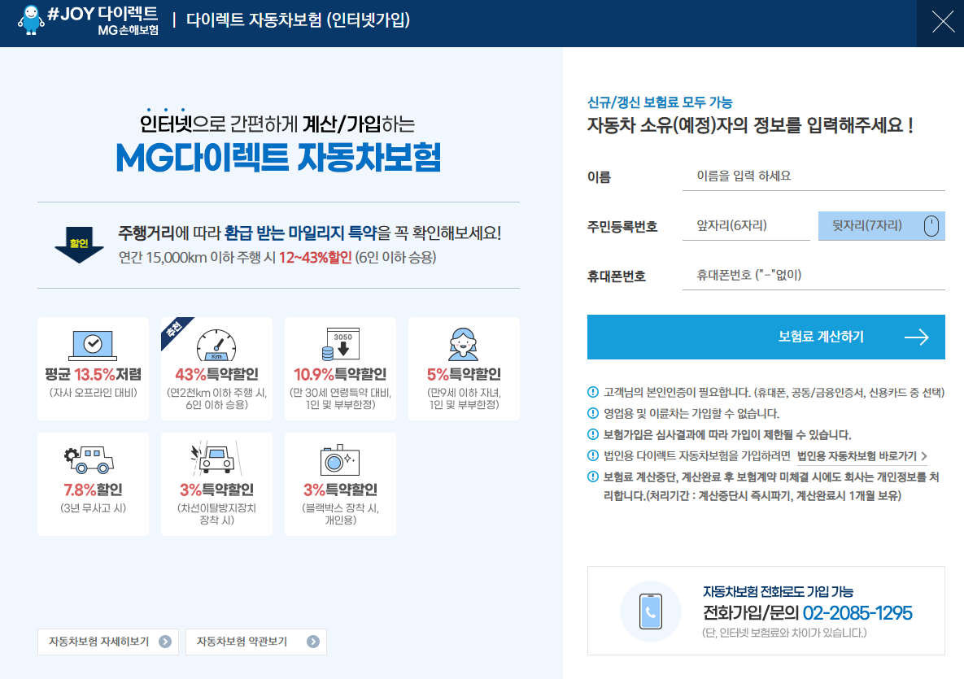Click the #JOY 다이렉트 MG손해보험 logo text
Screen dimensions: 964x679
click(103, 21)
